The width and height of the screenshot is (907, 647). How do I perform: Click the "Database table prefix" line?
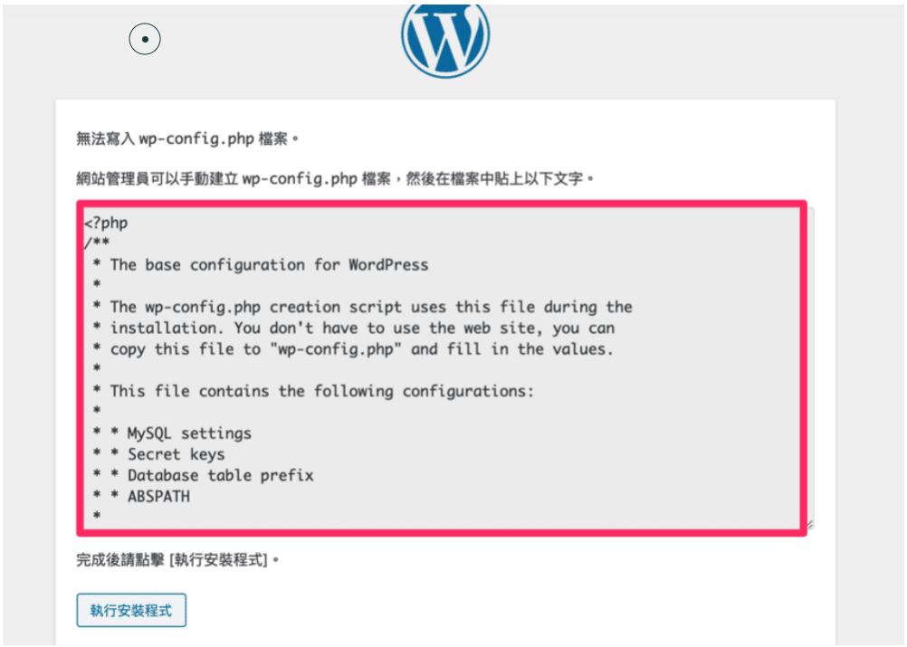coord(203,475)
